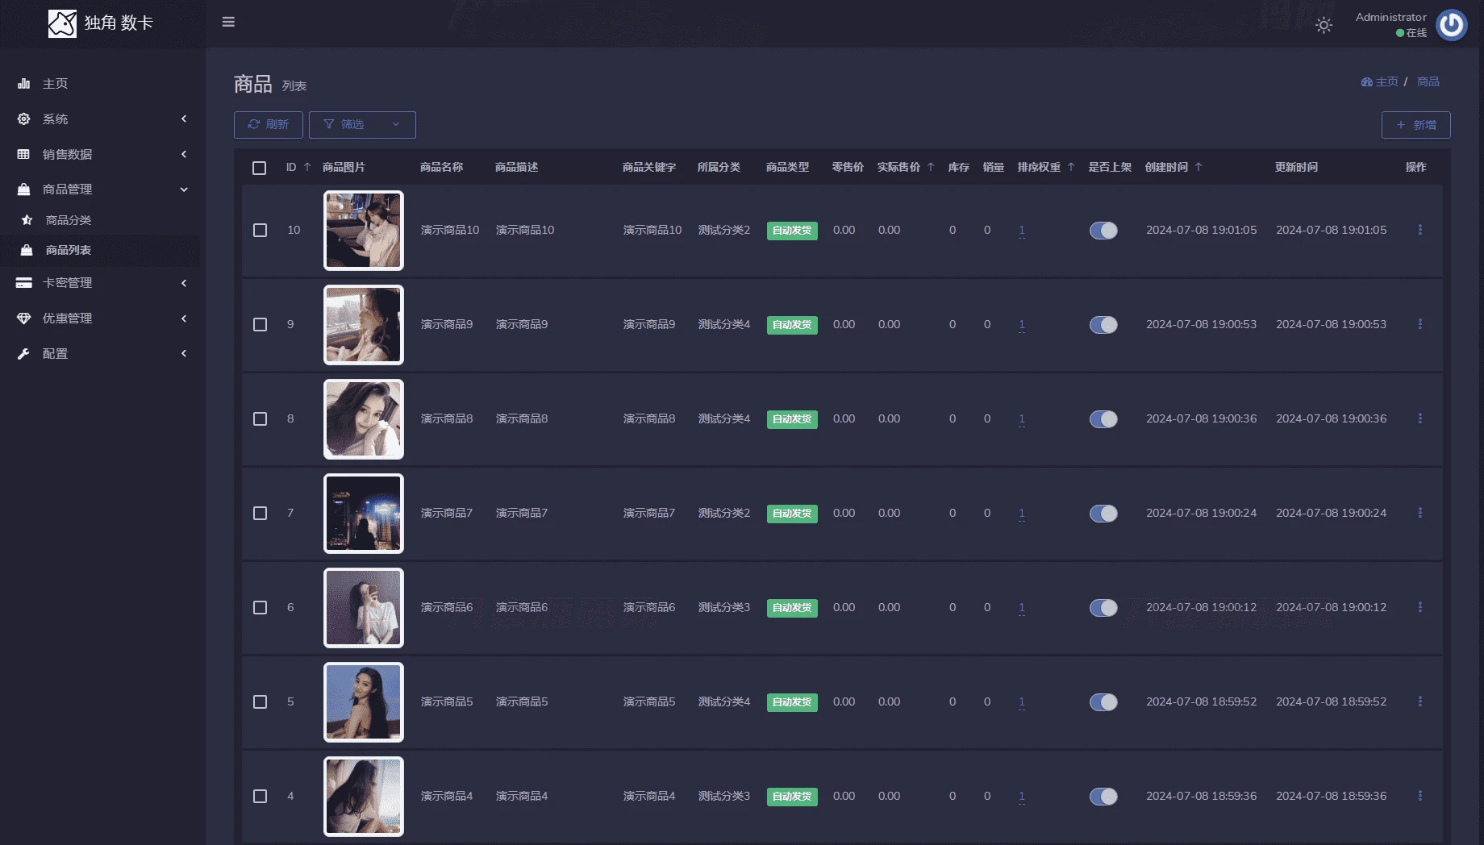Screen dimensions: 1484x845
Task: Disable the listing switch for 演示商品5
Action: coord(1103,702)
